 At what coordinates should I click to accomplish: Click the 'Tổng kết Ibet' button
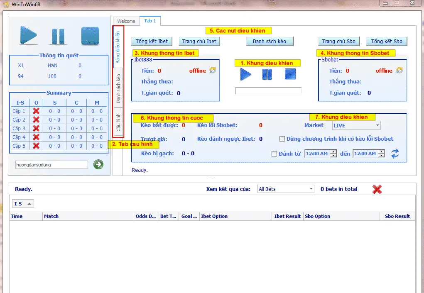[152, 42]
